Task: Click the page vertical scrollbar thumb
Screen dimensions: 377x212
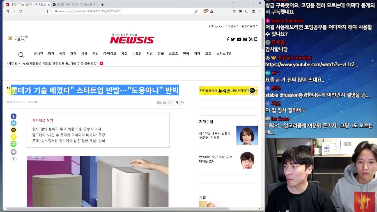Action: 263,34
